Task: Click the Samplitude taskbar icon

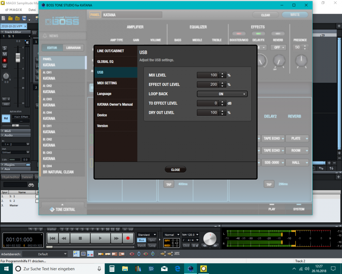Action: point(204,269)
